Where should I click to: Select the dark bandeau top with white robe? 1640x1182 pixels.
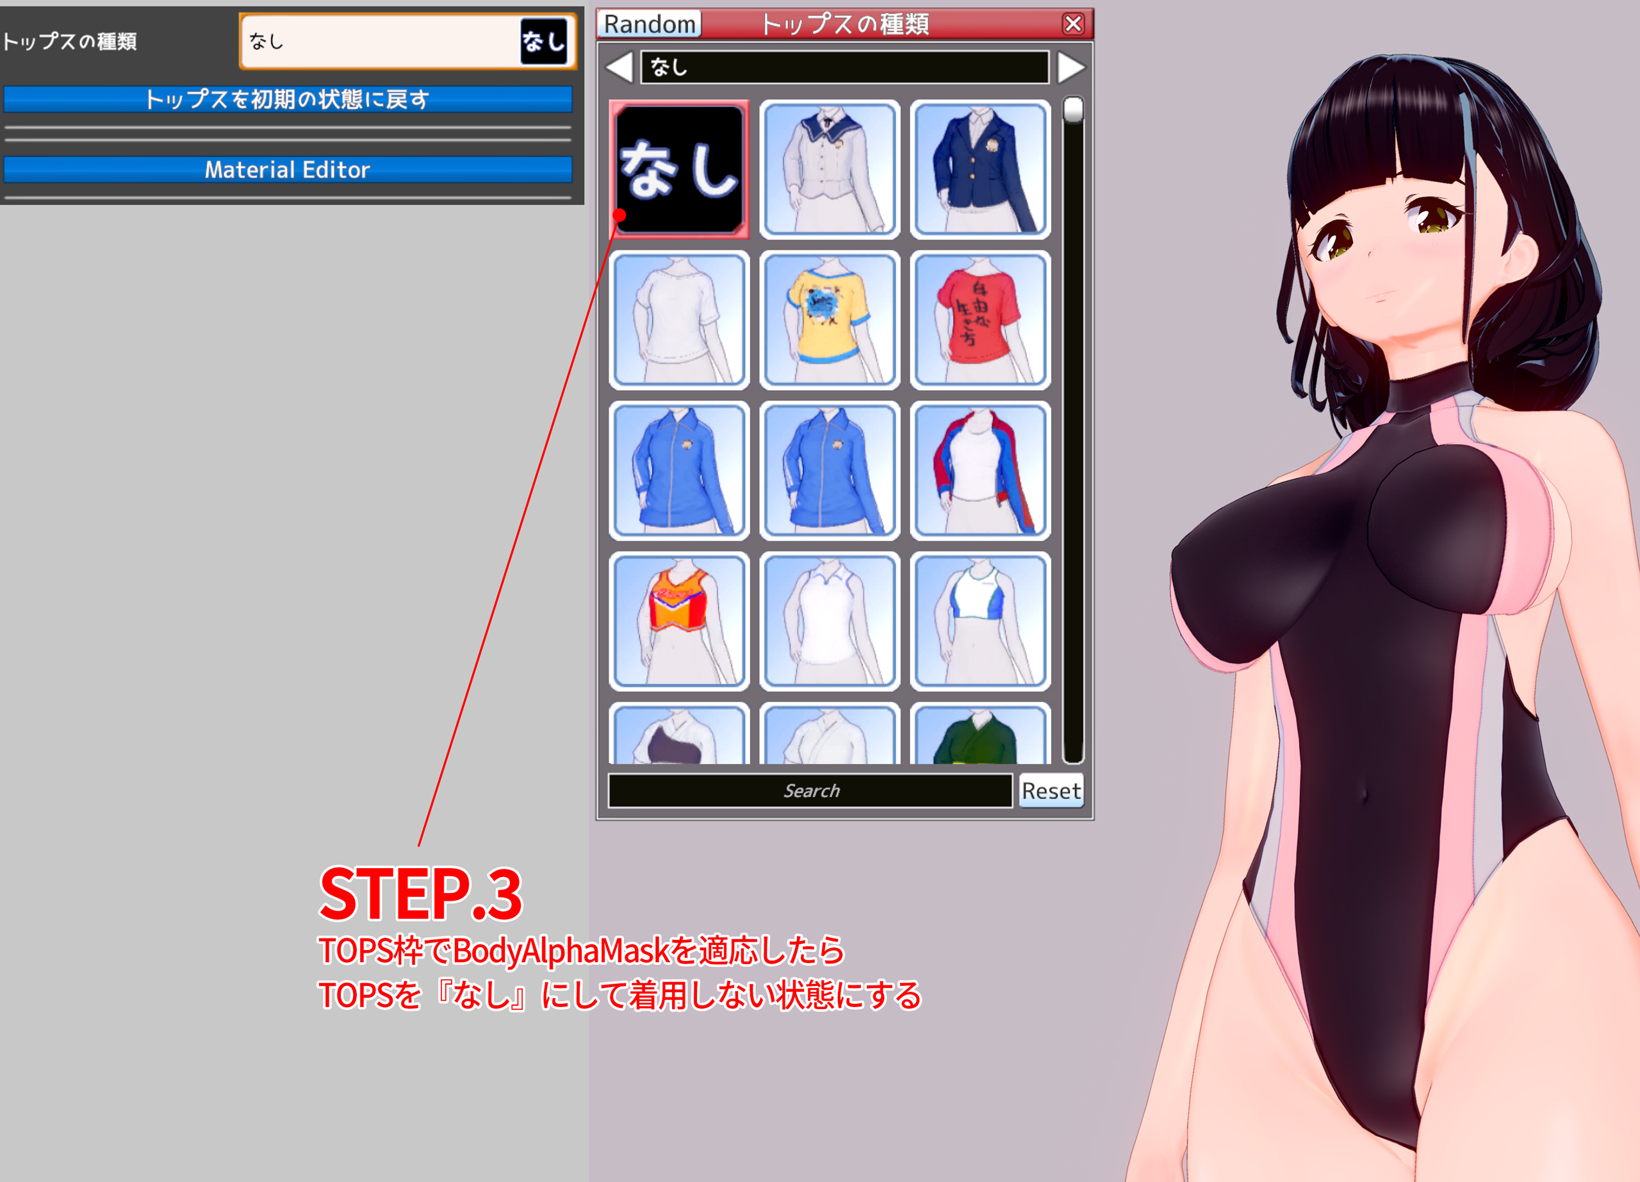(679, 733)
